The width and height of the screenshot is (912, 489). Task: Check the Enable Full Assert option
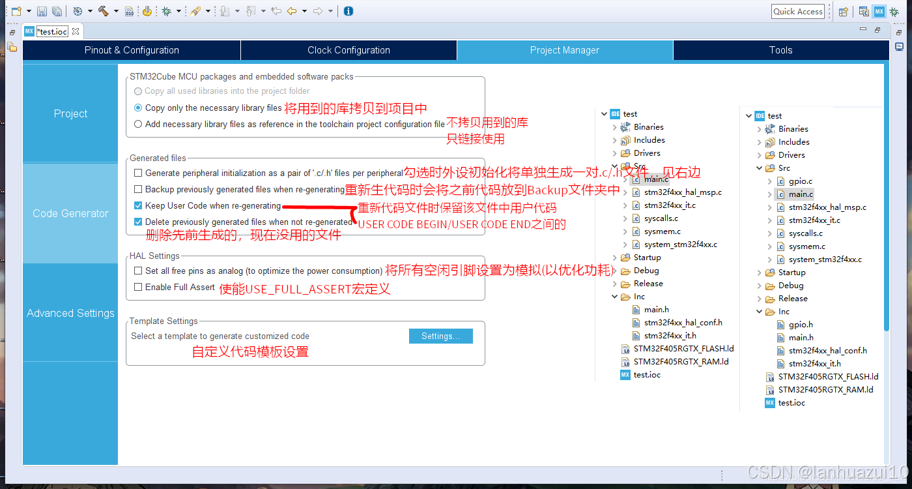(x=138, y=287)
